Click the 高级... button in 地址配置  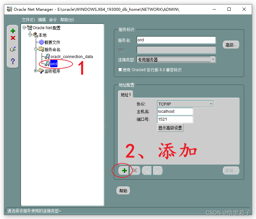tap(231, 171)
